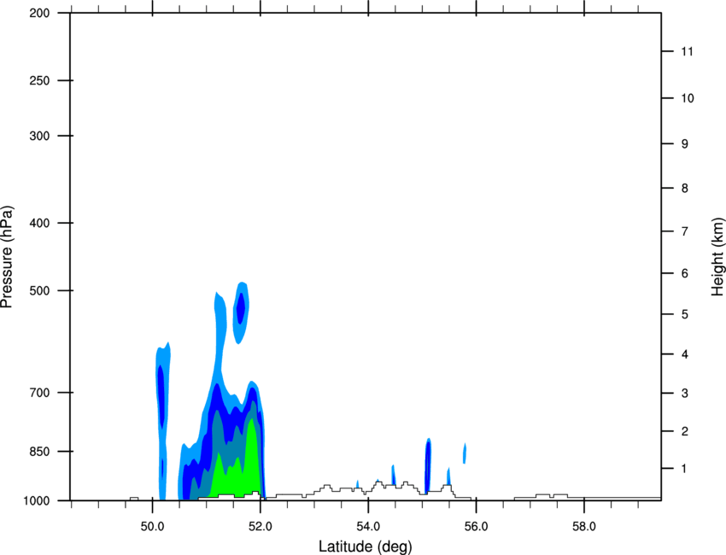Pick the 4 km height label
726x555 pixels.
[685, 354]
